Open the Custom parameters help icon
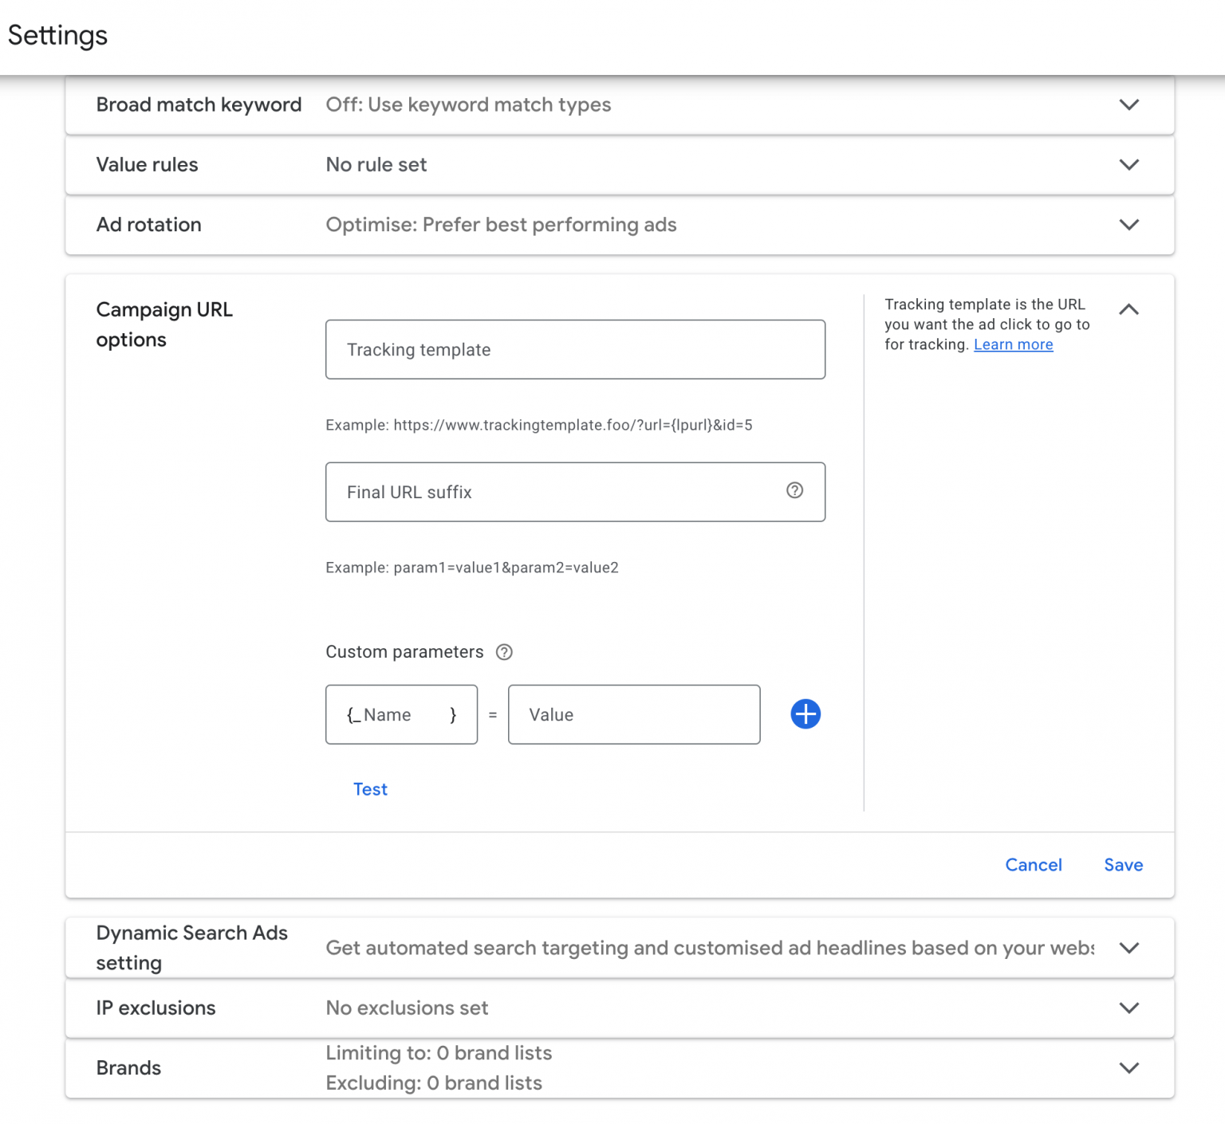Image resolution: width=1225 pixels, height=1124 pixels. coord(504,652)
